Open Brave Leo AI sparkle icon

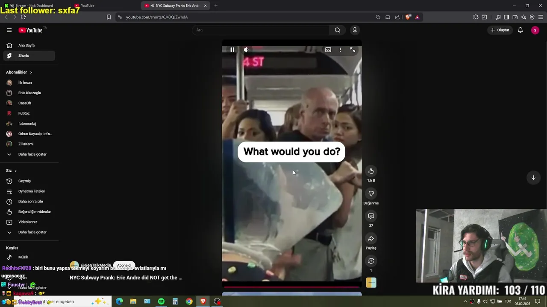[x=523, y=17]
